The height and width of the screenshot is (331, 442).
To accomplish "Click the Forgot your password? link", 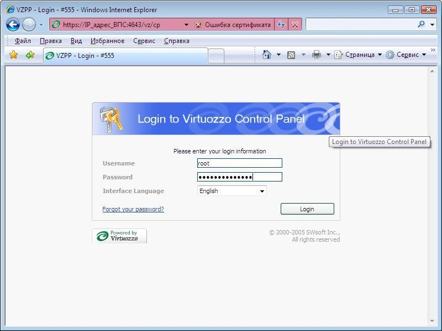I will click(x=133, y=209).
